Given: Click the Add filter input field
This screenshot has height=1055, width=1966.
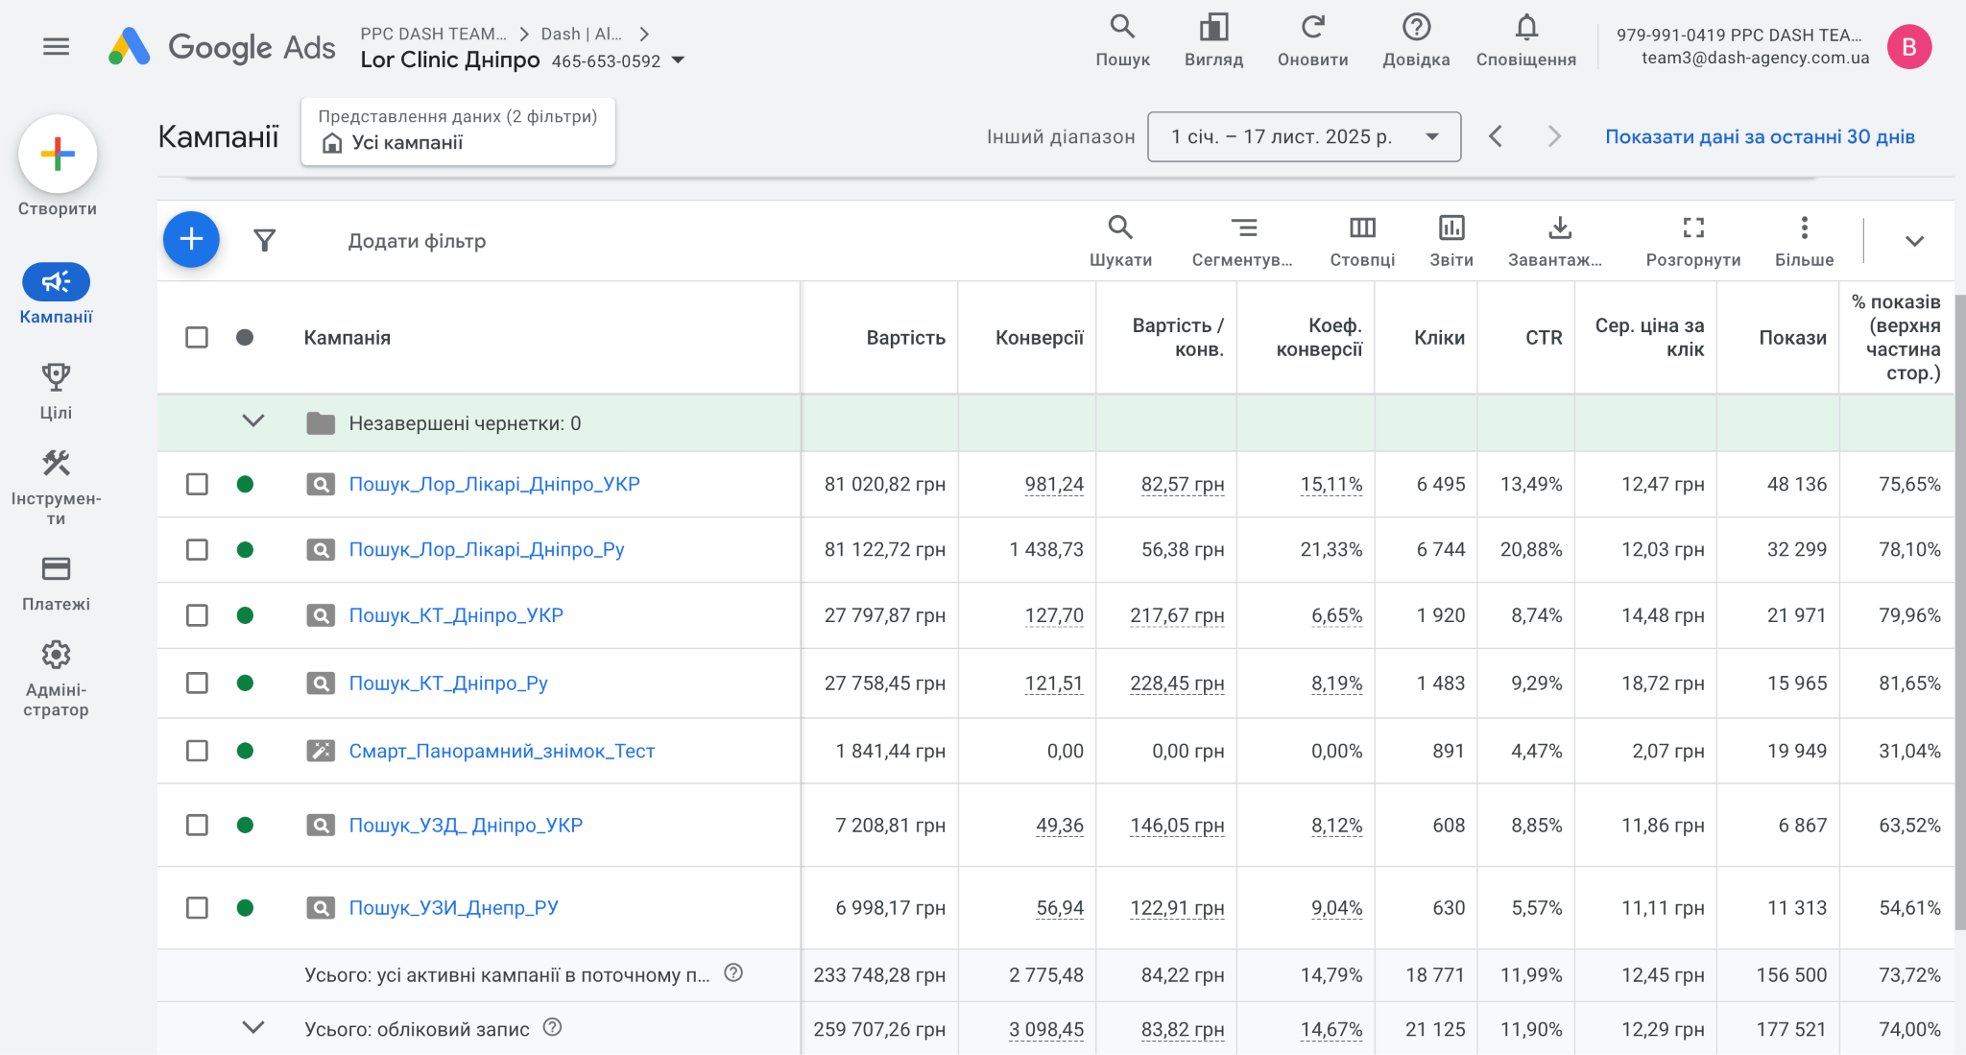Looking at the screenshot, I should (x=417, y=241).
